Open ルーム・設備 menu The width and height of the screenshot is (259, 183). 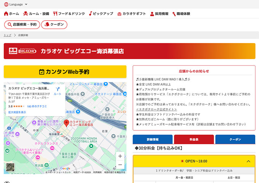tap(36, 14)
